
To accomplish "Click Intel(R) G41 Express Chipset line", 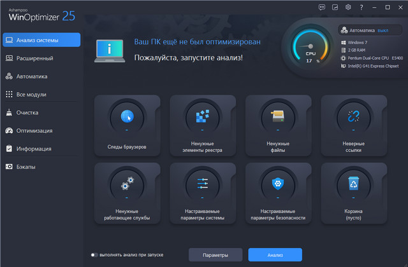I will click(370, 66).
